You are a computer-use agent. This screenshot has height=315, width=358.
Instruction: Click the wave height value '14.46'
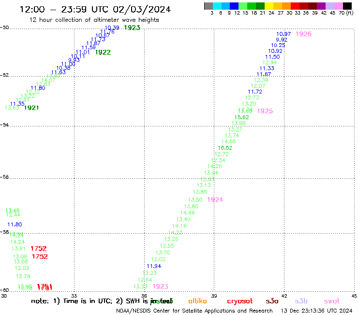(187, 213)
